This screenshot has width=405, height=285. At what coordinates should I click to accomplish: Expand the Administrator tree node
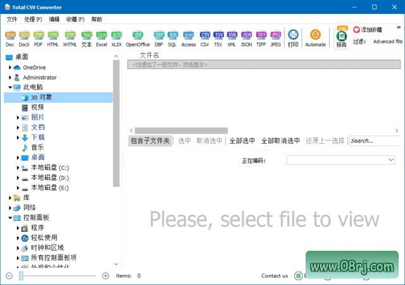(x=10, y=77)
